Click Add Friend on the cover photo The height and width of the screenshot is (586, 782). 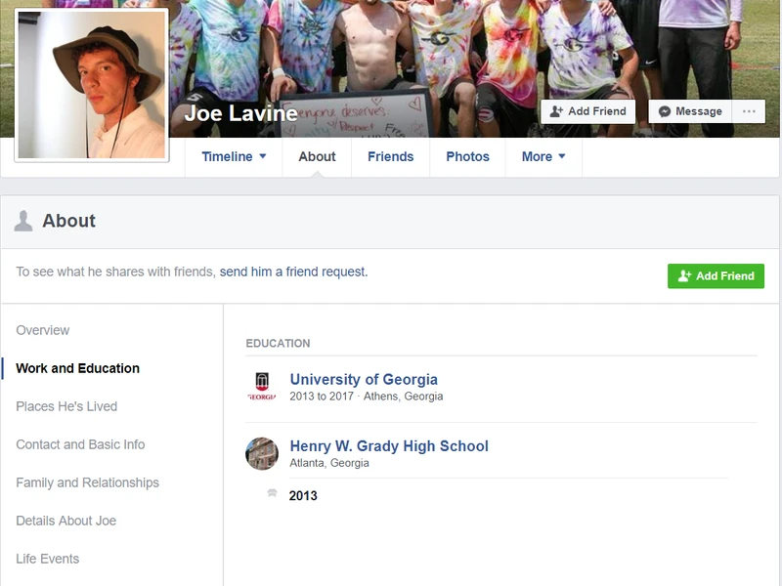point(587,111)
